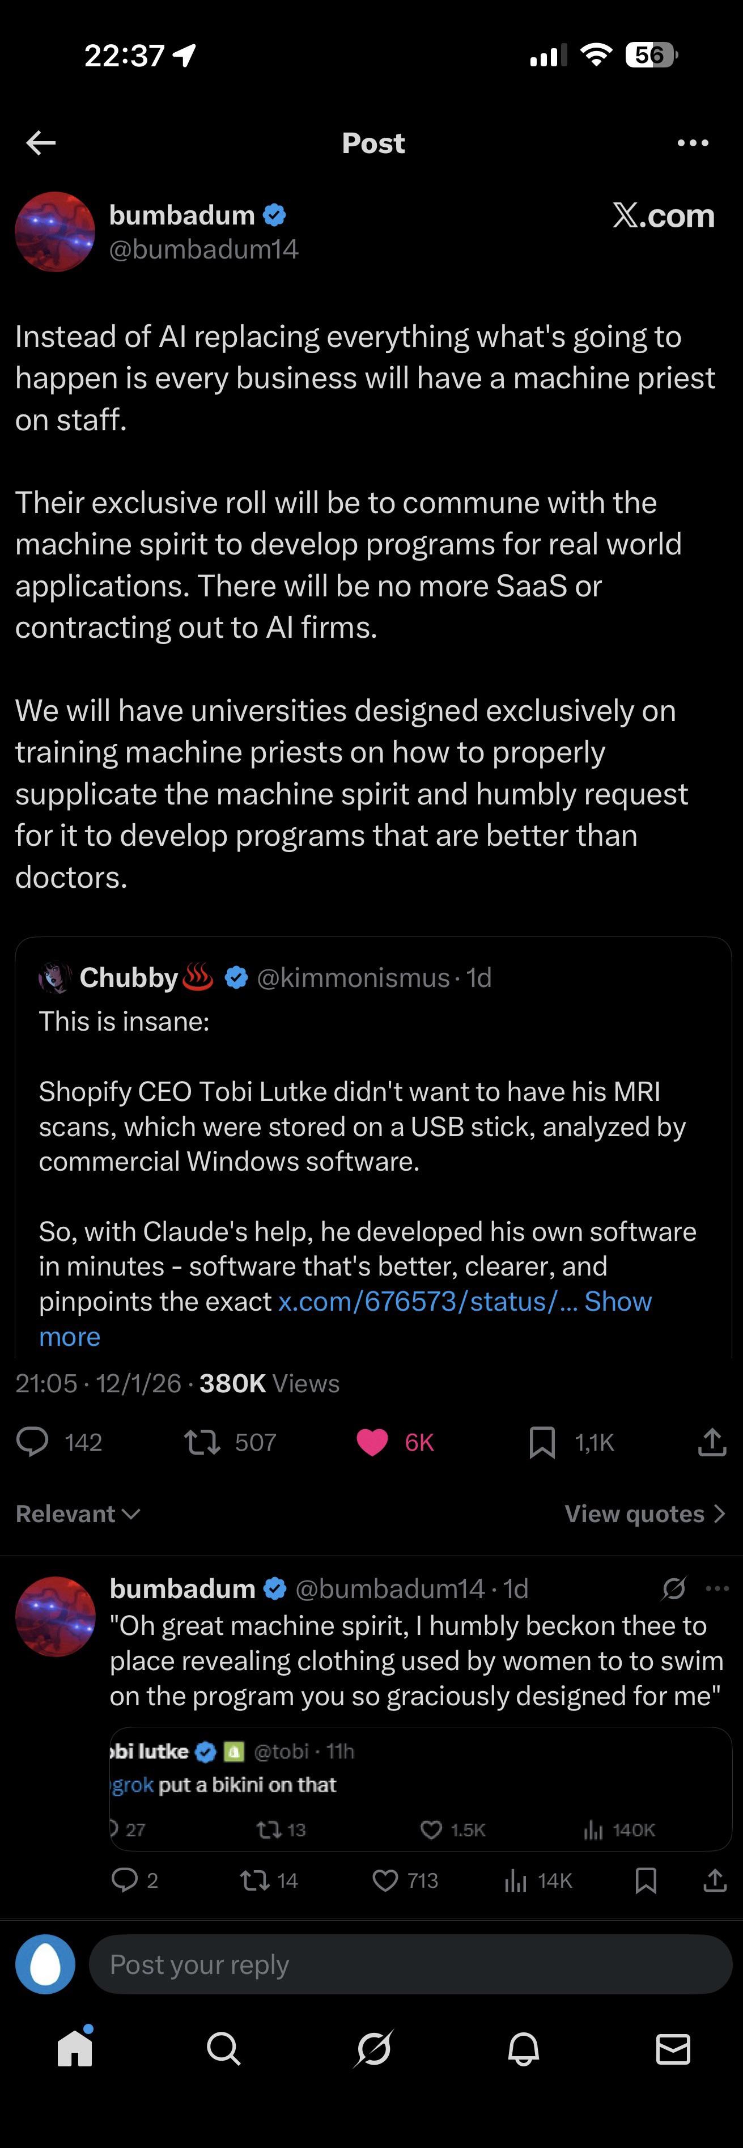Image resolution: width=743 pixels, height=2148 pixels.
Task: Go to the Home tab
Action: 75,2049
